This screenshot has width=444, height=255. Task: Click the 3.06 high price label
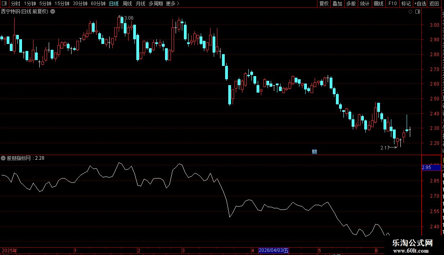click(129, 18)
